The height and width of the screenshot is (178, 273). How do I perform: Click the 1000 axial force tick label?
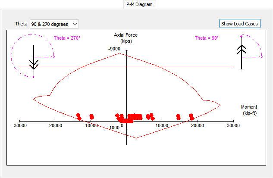114,128
